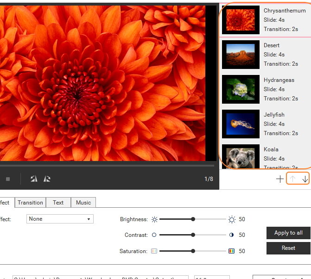Click the 'Jellyfish' slide name text
The width and height of the screenshot is (311, 279).
pos(274,115)
